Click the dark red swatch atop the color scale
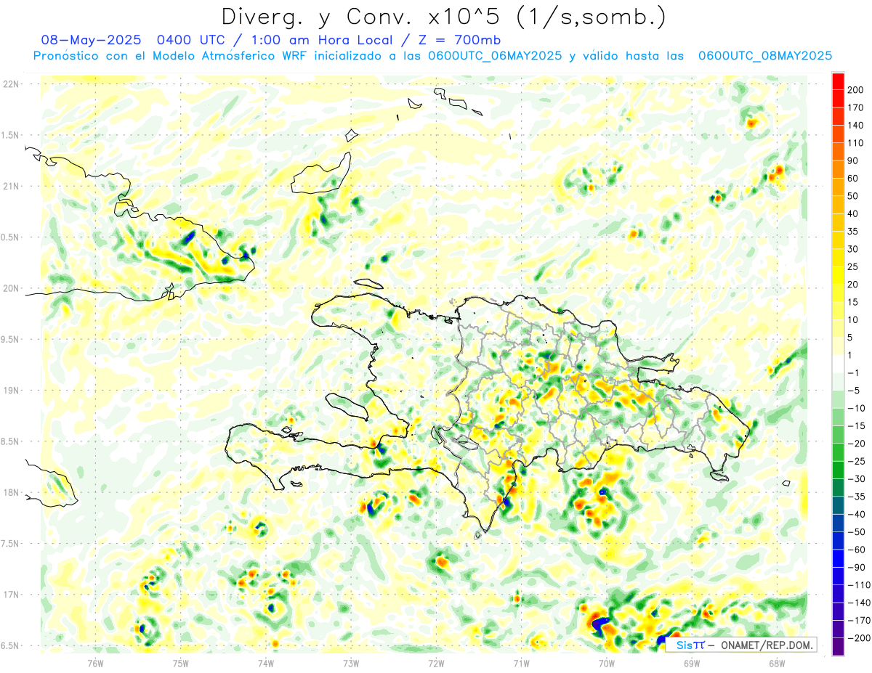Image resolution: width=872 pixels, height=673 pixels. (x=838, y=81)
